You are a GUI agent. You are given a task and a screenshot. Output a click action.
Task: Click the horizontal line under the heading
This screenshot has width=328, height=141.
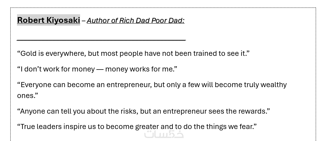pos(101,40)
